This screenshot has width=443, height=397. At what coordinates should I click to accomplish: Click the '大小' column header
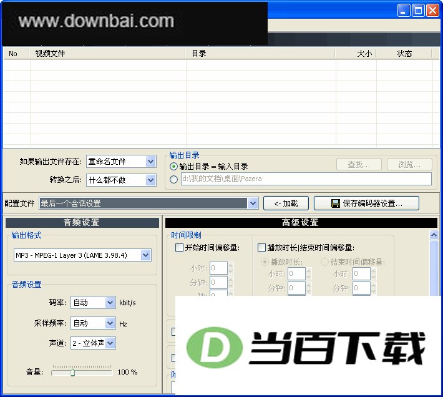[356, 54]
